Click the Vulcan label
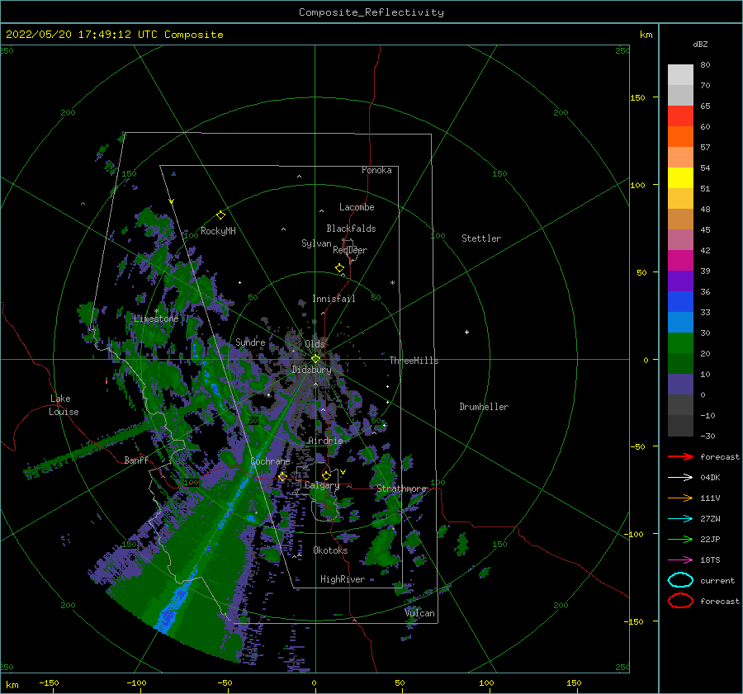This screenshot has height=694, width=743. [x=419, y=613]
